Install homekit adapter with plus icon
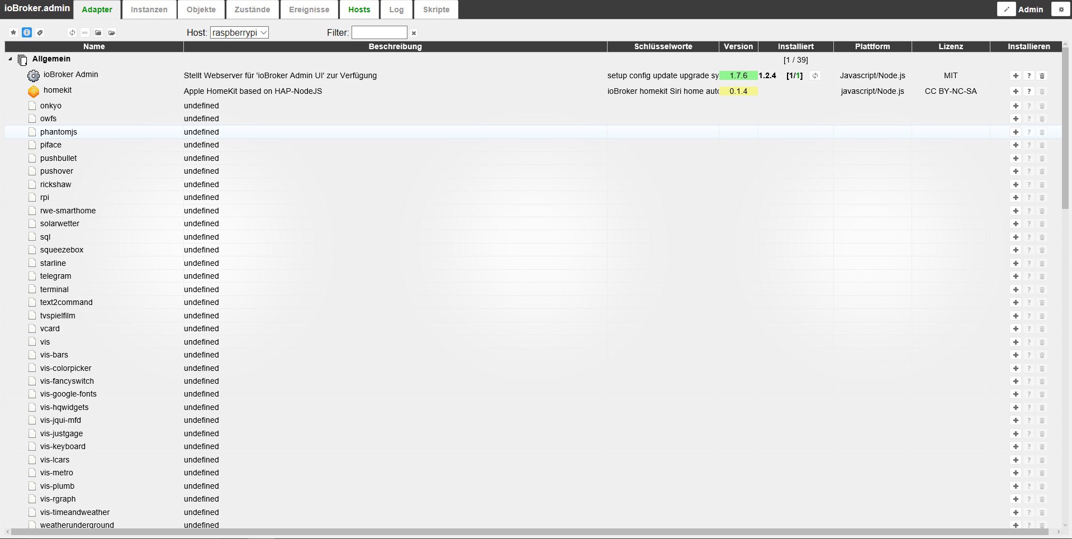This screenshot has height=539, width=1072. point(1016,91)
